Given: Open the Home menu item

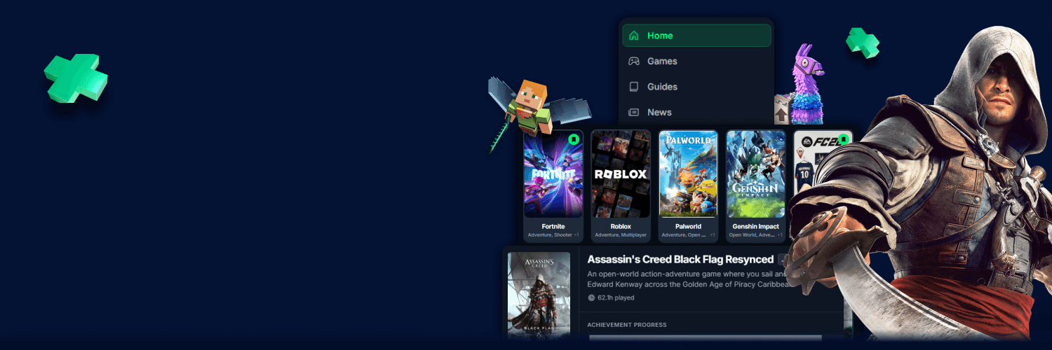Looking at the screenshot, I should (x=696, y=36).
